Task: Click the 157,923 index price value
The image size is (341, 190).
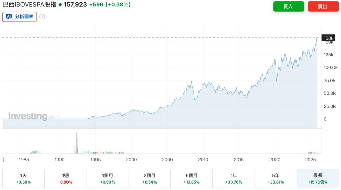Action: (75, 5)
